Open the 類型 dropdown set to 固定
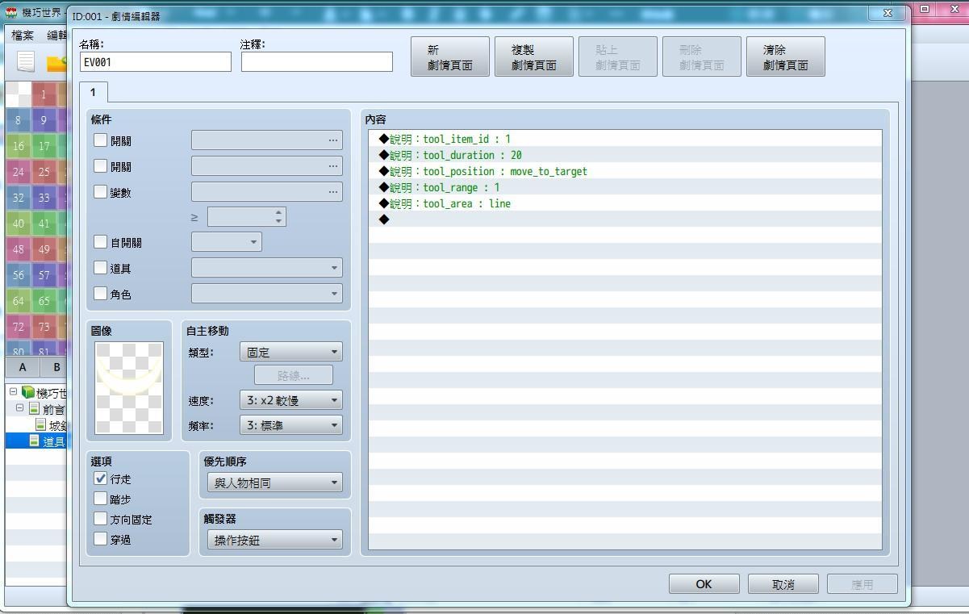The height and width of the screenshot is (614, 969). click(x=291, y=352)
